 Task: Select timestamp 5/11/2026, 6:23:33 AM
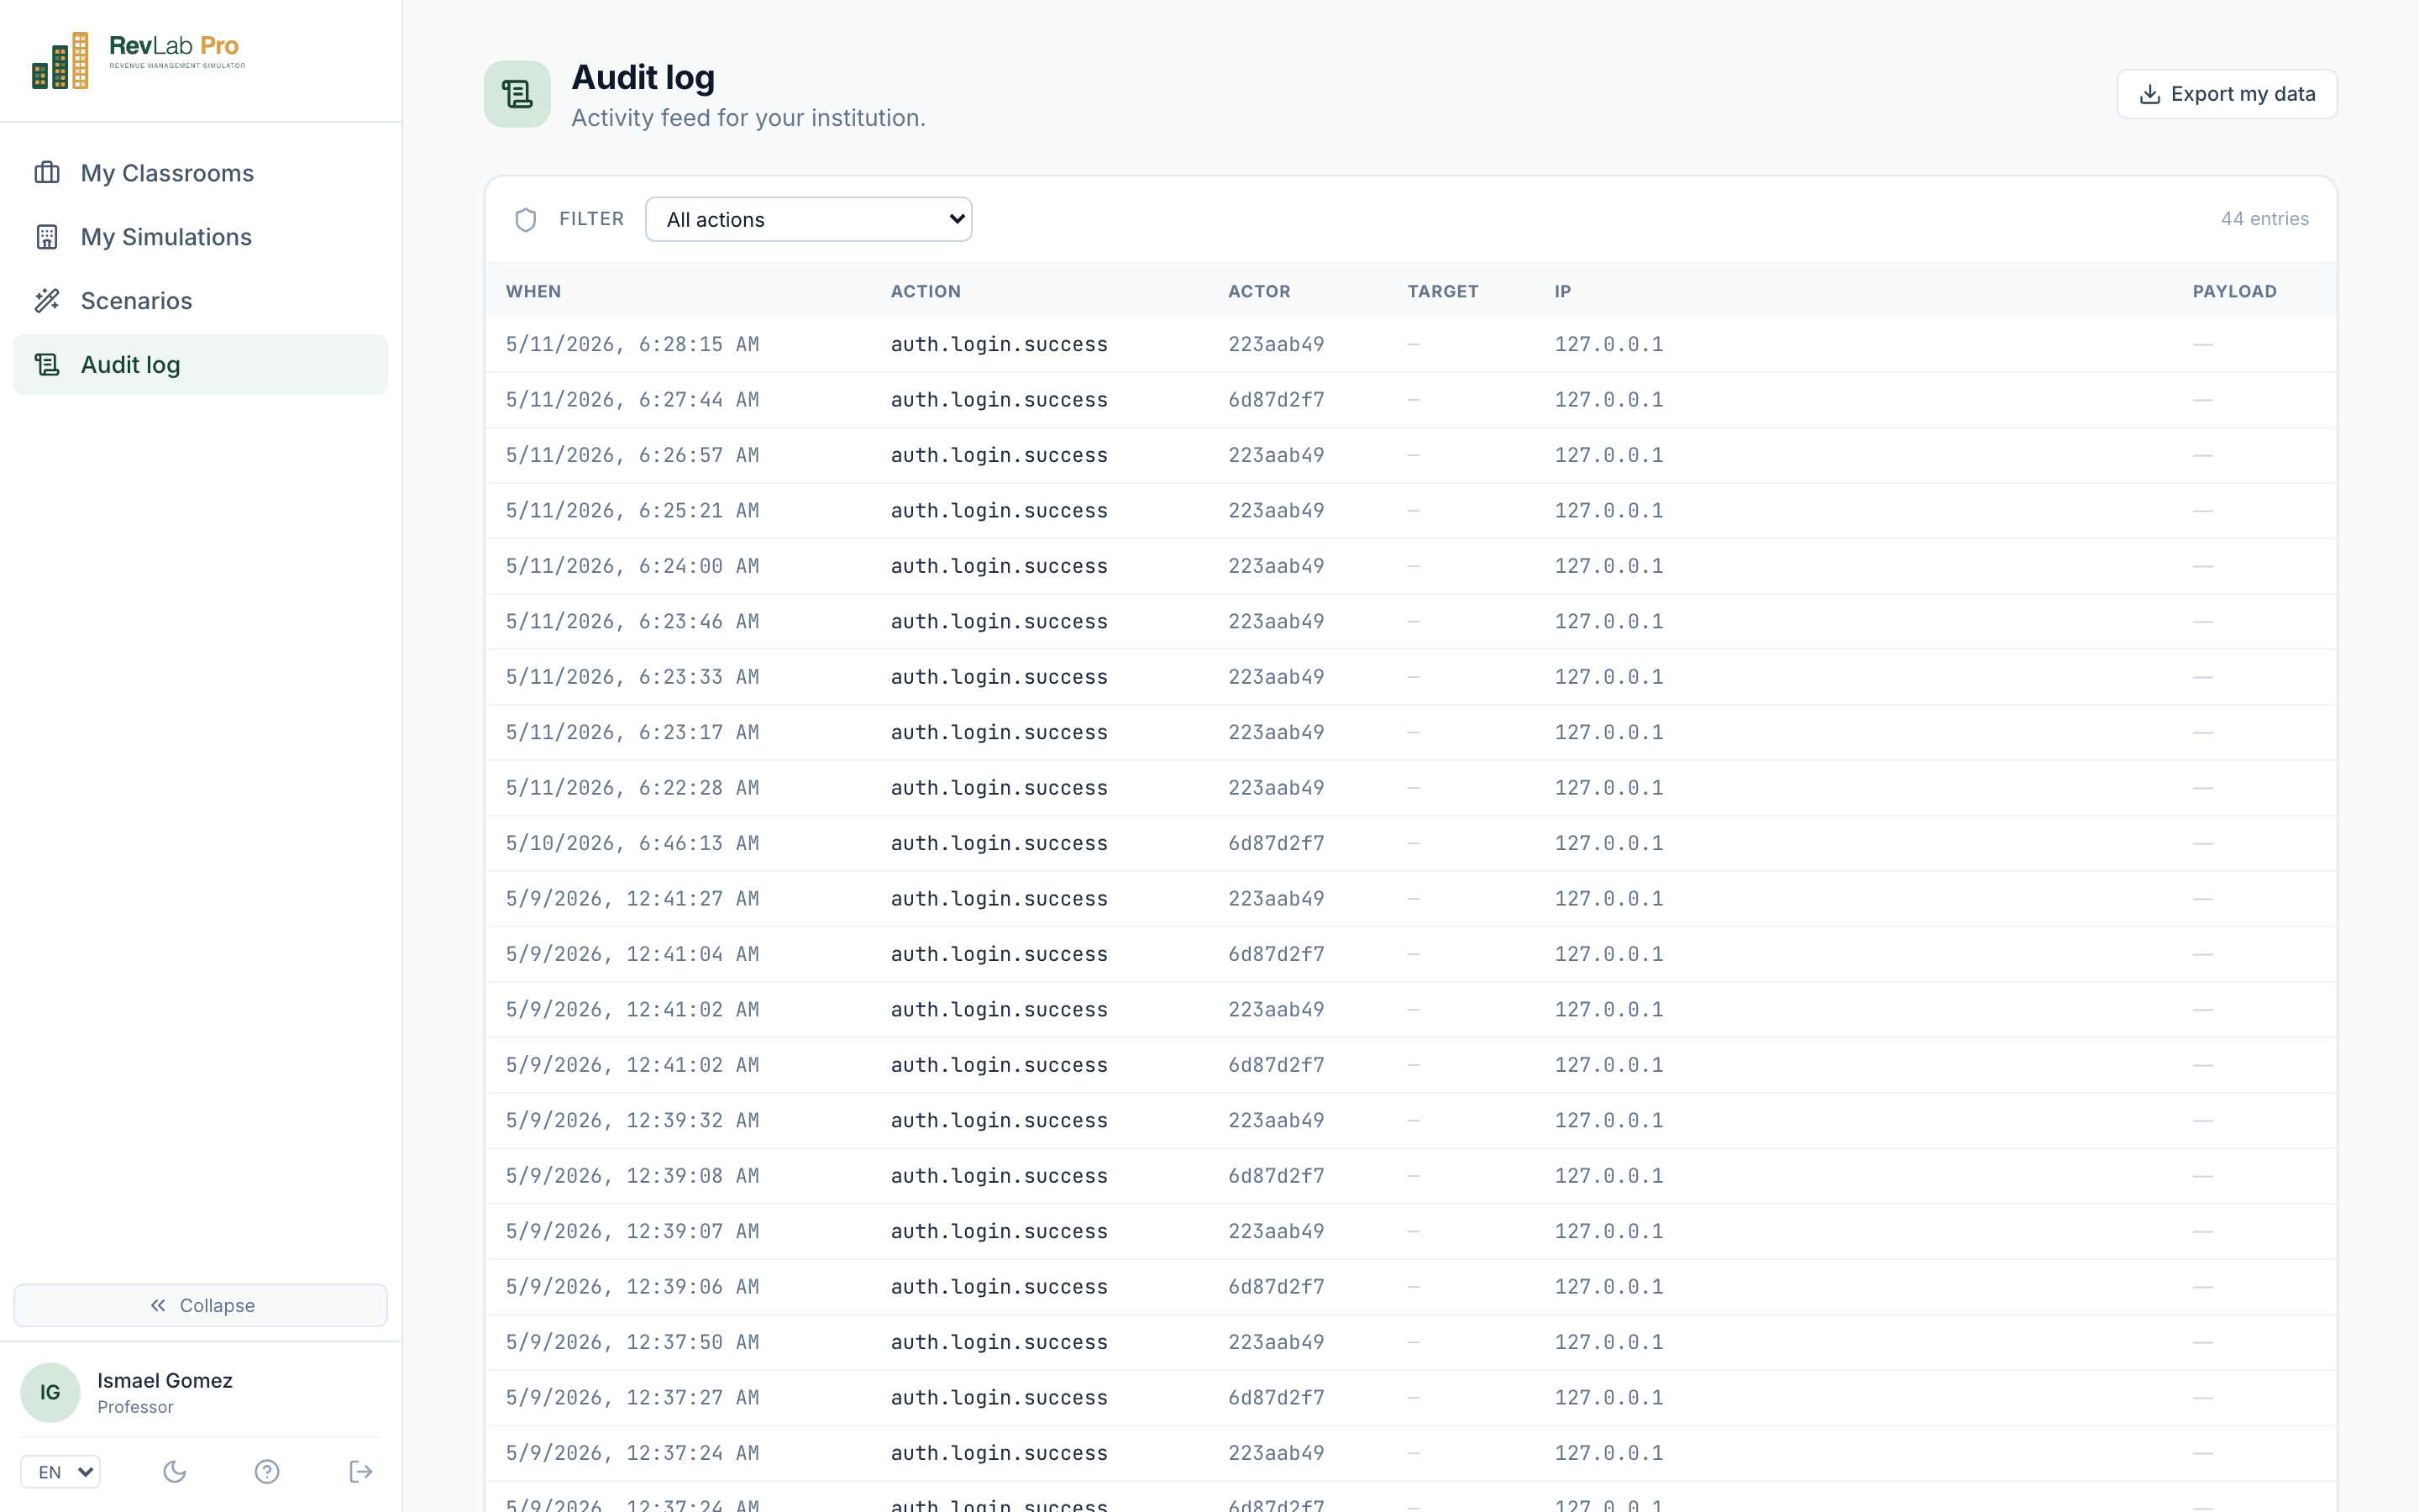[x=632, y=677]
